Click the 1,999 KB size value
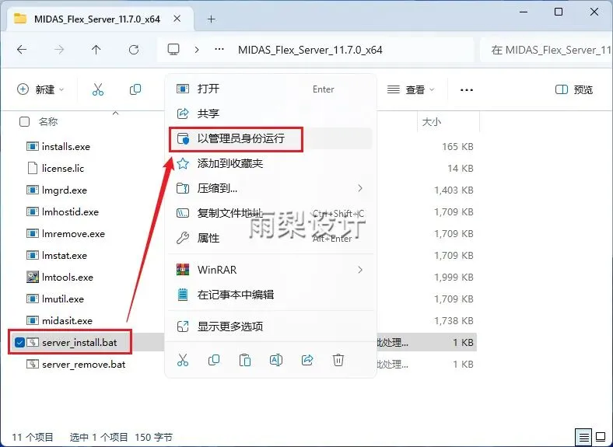 pos(454,278)
